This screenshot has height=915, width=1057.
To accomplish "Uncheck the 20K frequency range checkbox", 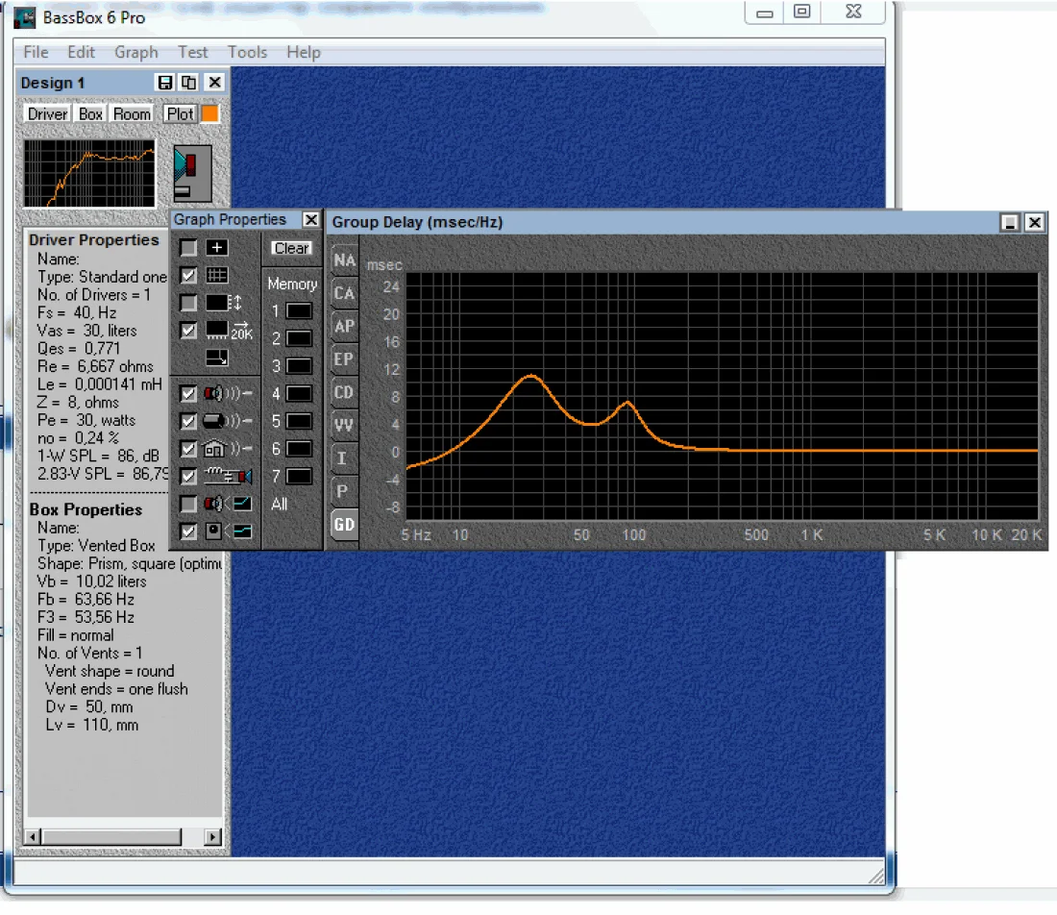I will pyautogui.click(x=188, y=331).
